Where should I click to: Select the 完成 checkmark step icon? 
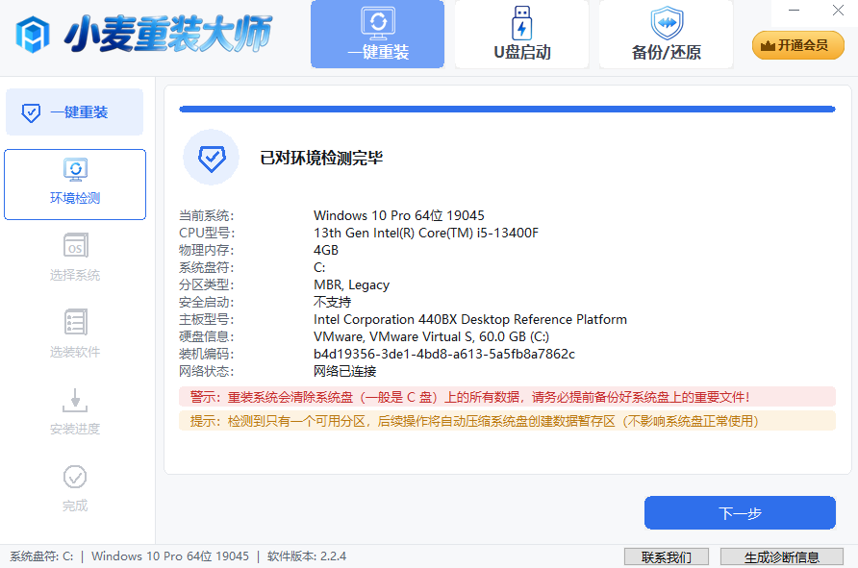[75, 477]
